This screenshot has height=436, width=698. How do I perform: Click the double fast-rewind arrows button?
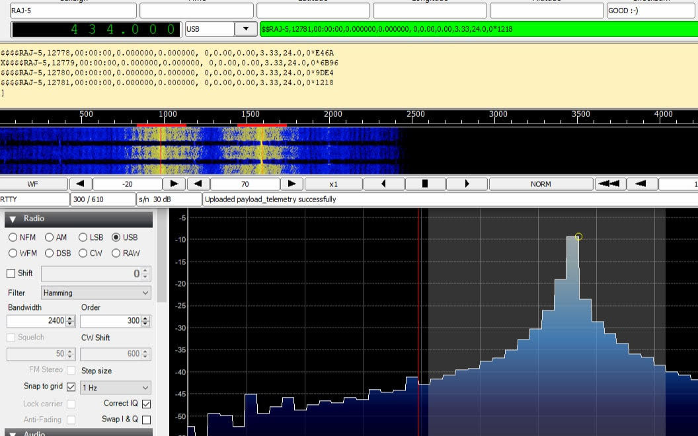pos(610,184)
